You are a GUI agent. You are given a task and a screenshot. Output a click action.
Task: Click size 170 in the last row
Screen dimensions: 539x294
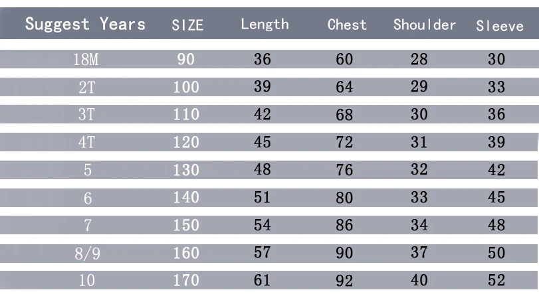pos(186,280)
